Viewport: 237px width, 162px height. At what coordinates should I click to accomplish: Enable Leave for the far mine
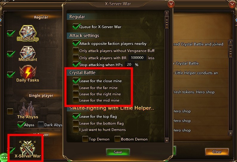76,88
